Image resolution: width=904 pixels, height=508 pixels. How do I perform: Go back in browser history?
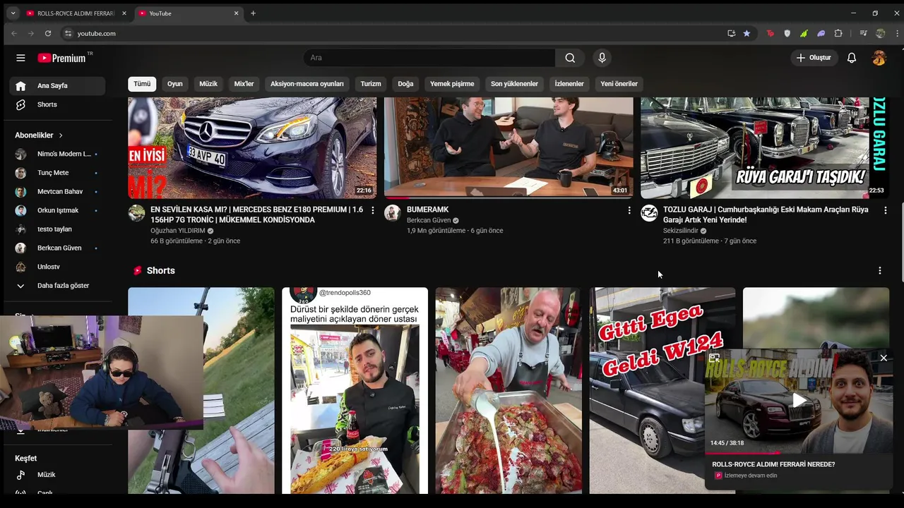tap(14, 33)
